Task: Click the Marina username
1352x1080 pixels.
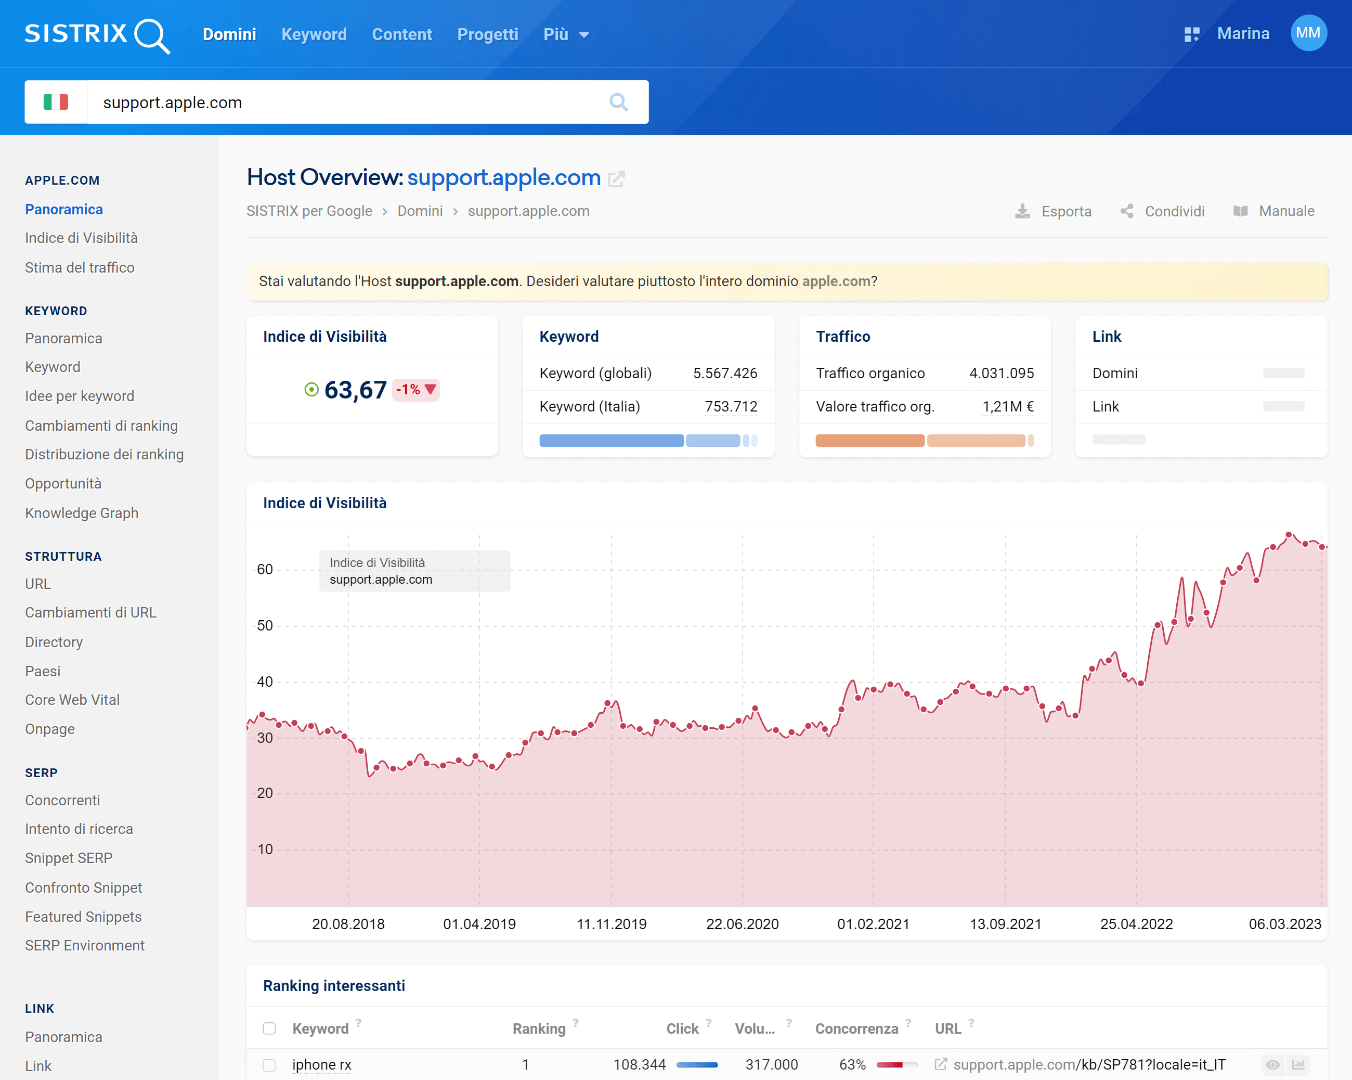Action: (1243, 33)
